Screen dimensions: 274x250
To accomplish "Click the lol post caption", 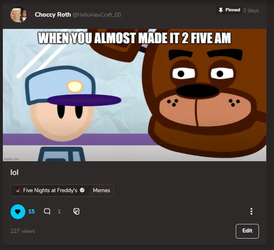I will (x=15, y=172).
